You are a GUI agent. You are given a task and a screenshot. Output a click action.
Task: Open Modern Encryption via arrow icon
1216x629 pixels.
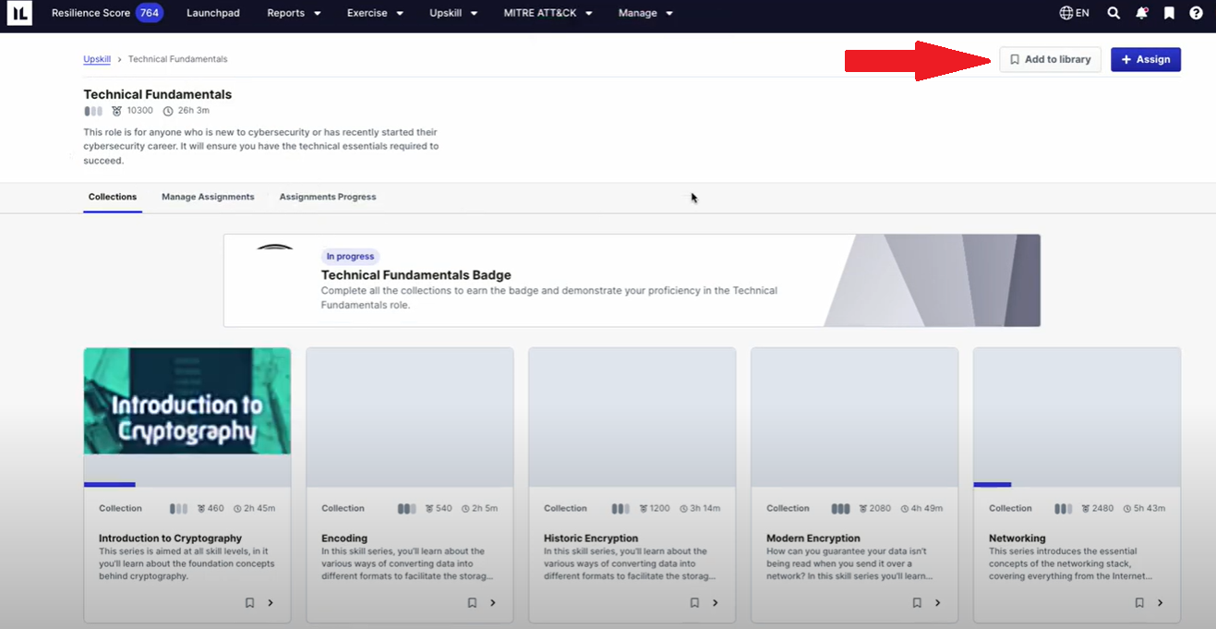938,603
